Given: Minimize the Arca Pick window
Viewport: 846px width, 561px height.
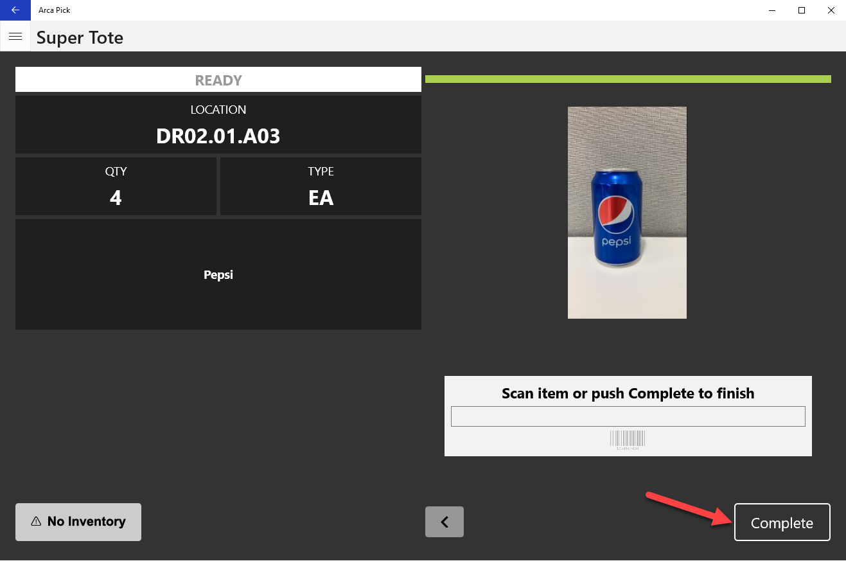Looking at the screenshot, I should click(772, 10).
